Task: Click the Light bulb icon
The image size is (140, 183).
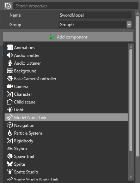Action: (x=10, y=110)
